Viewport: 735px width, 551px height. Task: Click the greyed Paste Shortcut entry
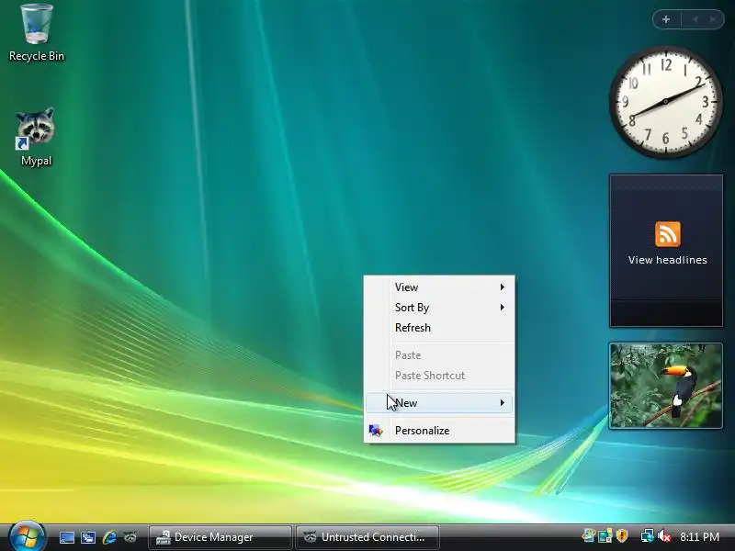(x=439, y=376)
